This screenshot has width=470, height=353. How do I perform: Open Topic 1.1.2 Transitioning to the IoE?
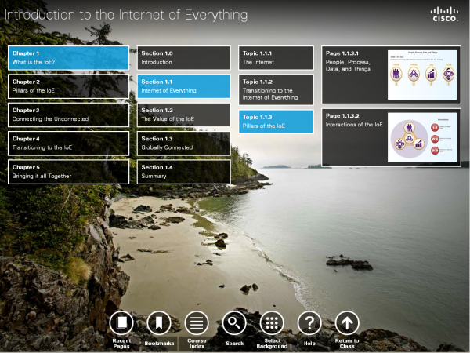tap(276, 89)
